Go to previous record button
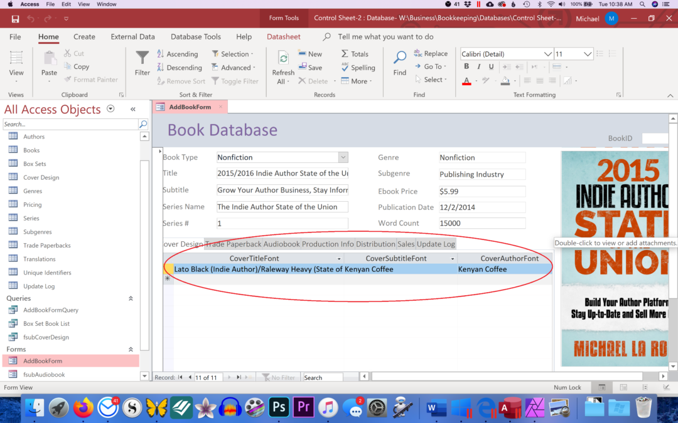678x423 pixels. click(x=190, y=377)
